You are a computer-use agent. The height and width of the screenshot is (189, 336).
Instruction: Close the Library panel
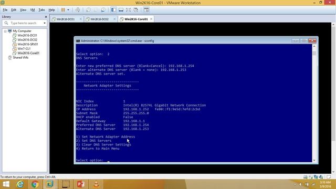pyautogui.click(x=46, y=17)
